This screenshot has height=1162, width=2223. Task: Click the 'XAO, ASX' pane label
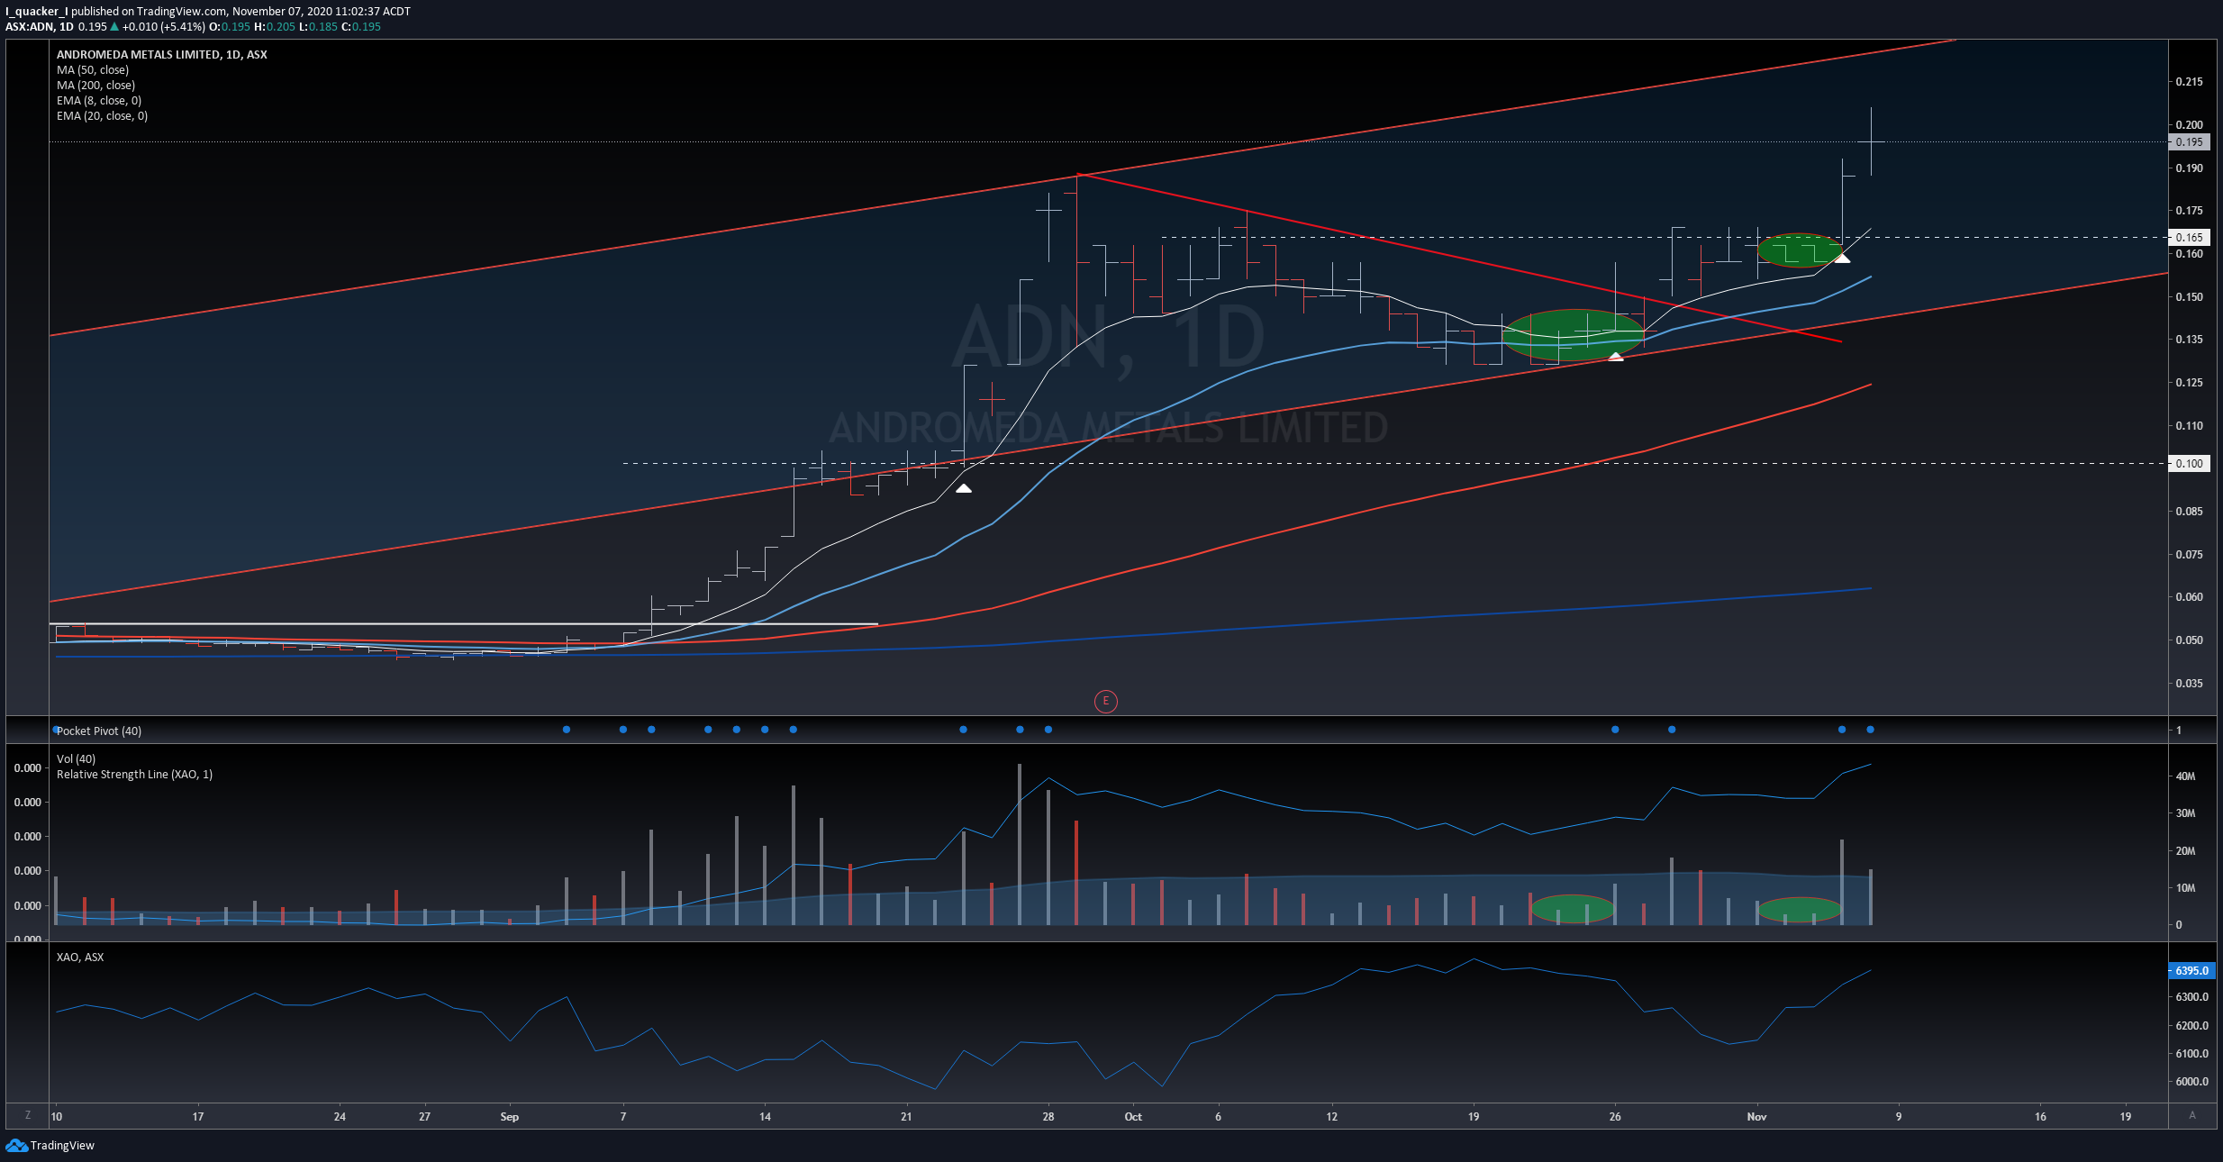coord(80,958)
